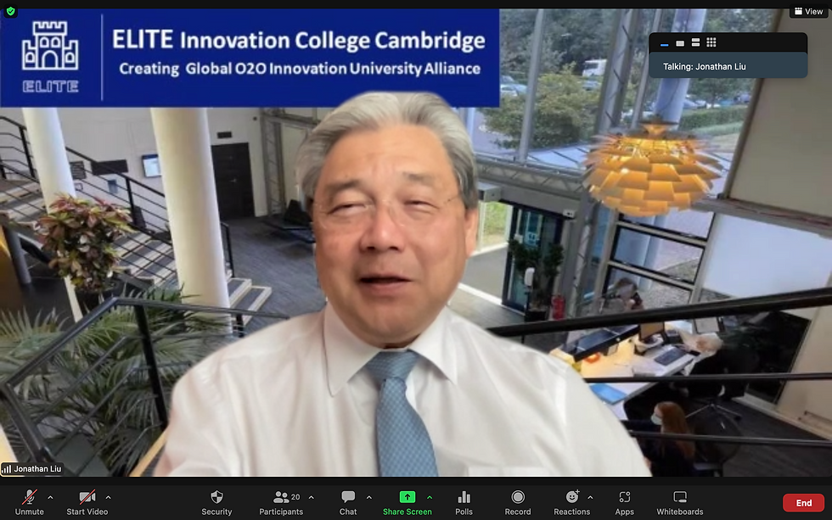
Task: Open the Chat panel
Action: (348, 502)
